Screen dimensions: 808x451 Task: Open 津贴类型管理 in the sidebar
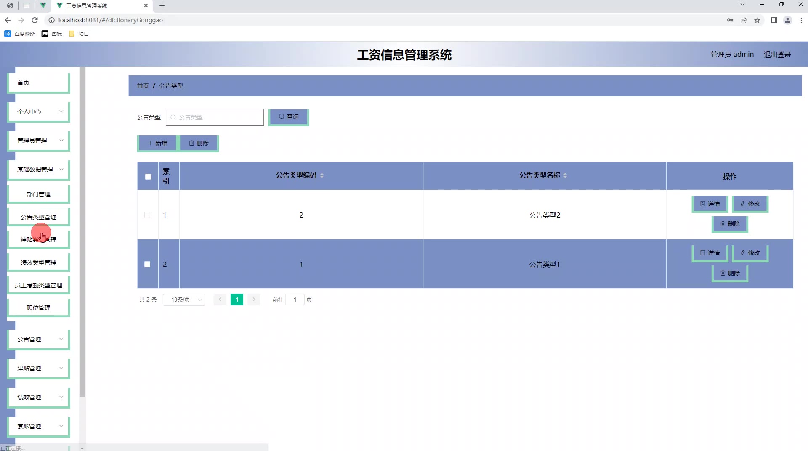pos(39,240)
